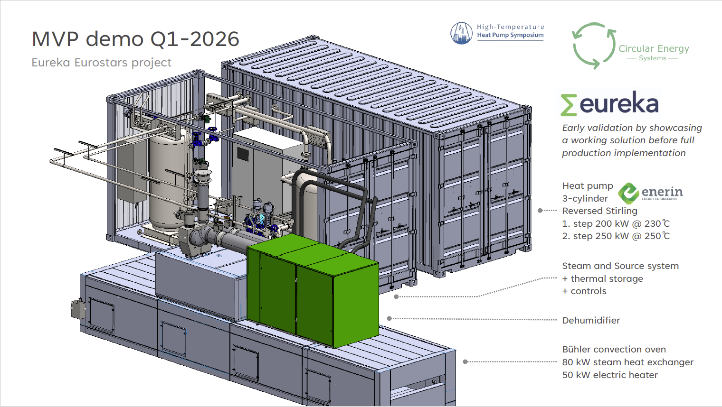Click the '50 kW electric heater' line
Viewport: 722px width, 407px height.
tap(610, 375)
